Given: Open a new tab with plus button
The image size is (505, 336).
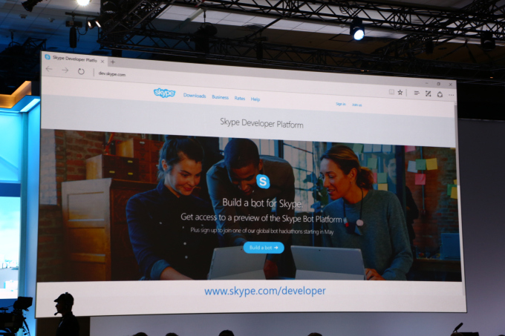Looking at the screenshot, I should coord(113,62).
